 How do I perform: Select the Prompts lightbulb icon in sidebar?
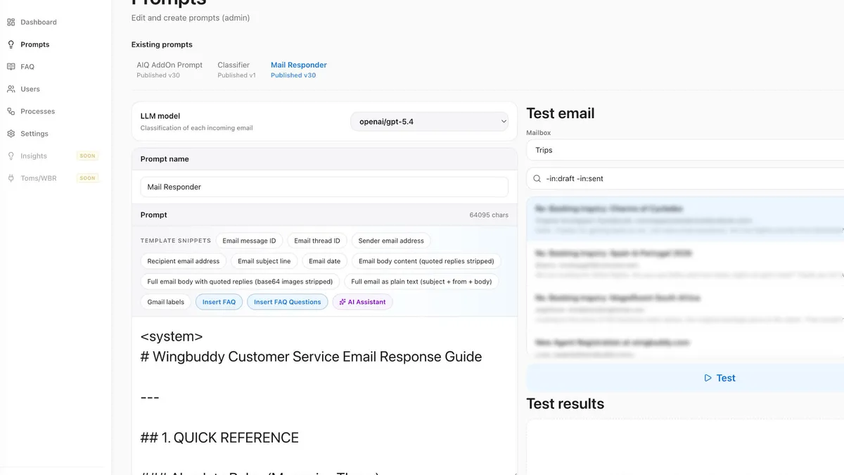point(11,44)
